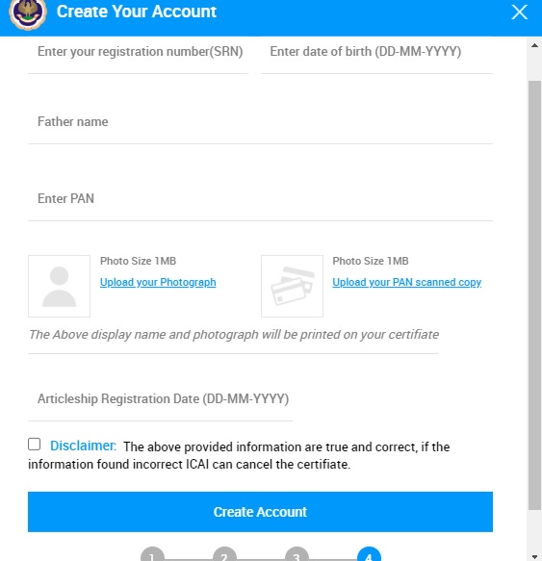Click the ICAI logo in header

coord(28,13)
